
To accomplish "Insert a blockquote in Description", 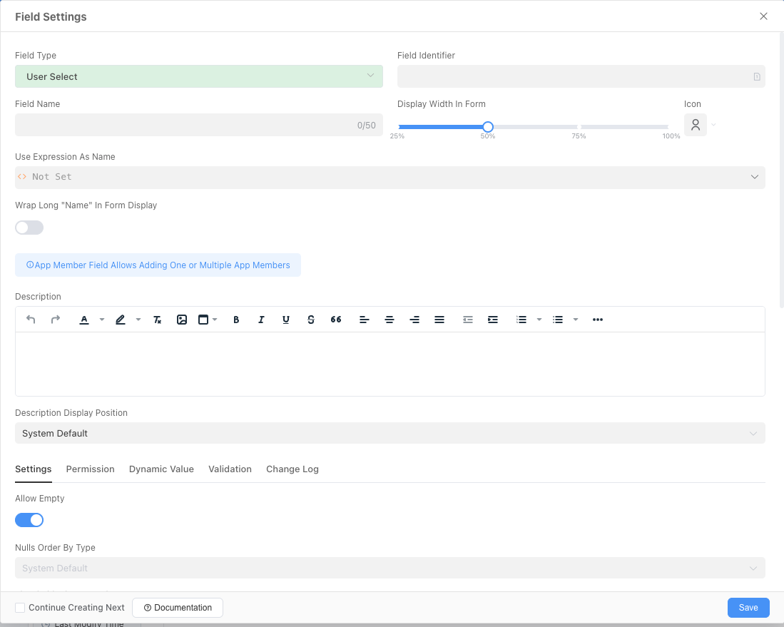I will 336,320.
